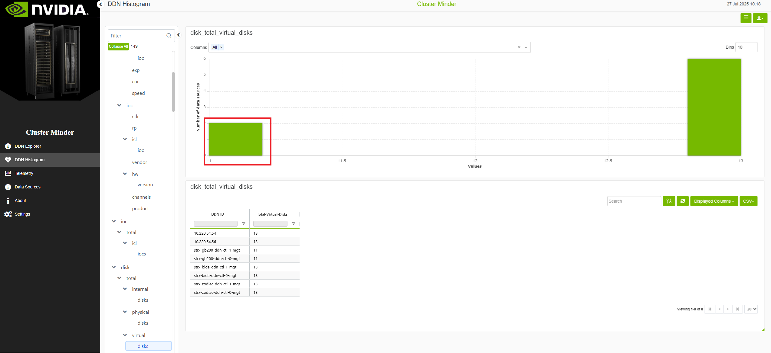Collapse the hw tree node
This screenshot has height=353, width=771.
[x=125, y=174]
